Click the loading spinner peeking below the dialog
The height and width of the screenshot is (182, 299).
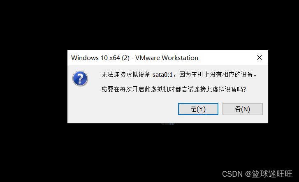[x=168, y=124]
